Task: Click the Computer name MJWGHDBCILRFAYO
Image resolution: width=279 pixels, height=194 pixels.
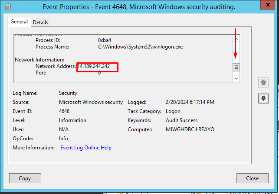Action: tap(190, 129)
